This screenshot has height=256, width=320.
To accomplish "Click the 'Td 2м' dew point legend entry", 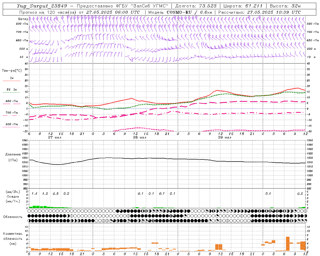I will pos(12,89).
